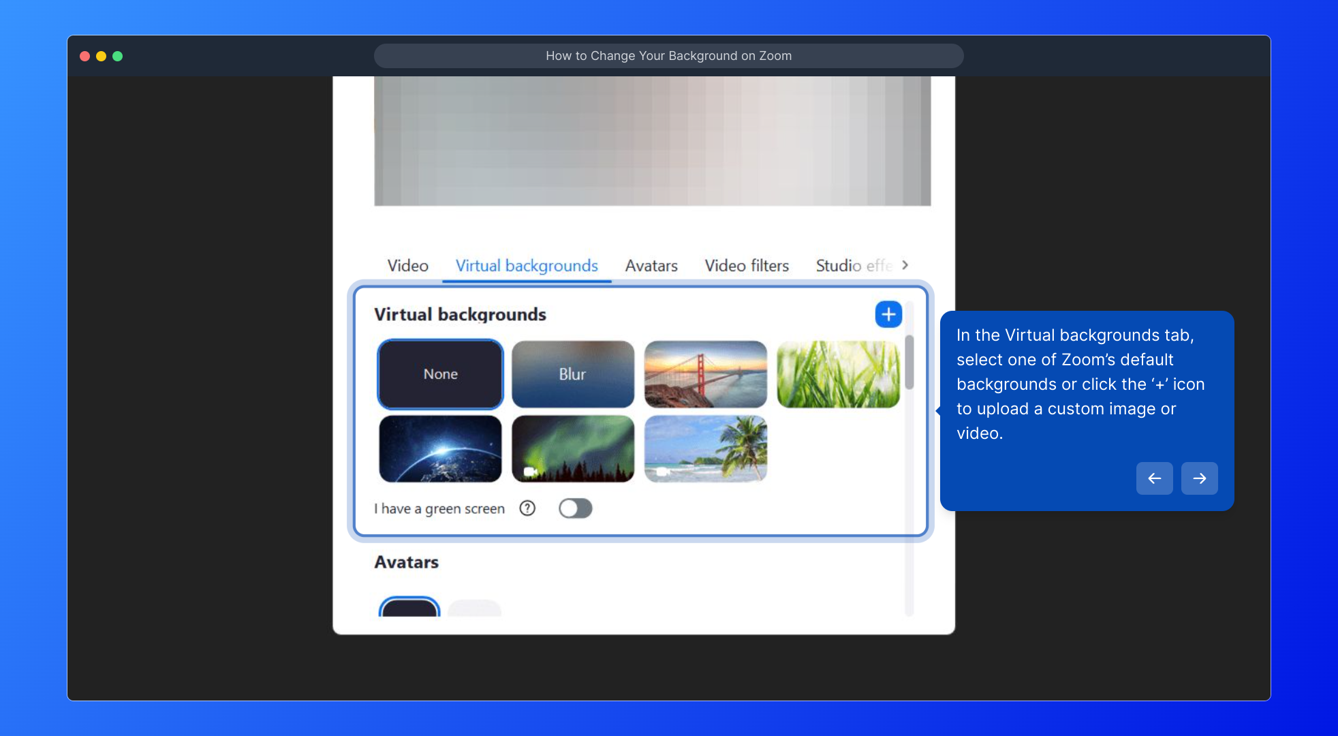Select the None background option
Viewport: 1338px width, 736px height.
coord(440,374)
